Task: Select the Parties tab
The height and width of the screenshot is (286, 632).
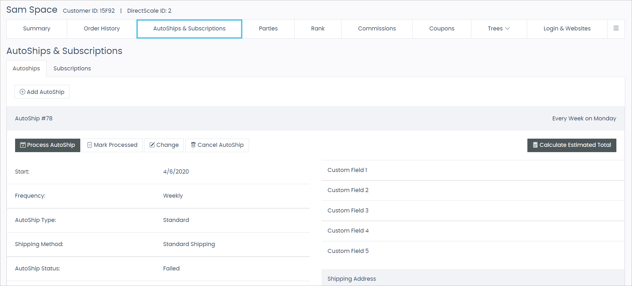Action: 268,29
